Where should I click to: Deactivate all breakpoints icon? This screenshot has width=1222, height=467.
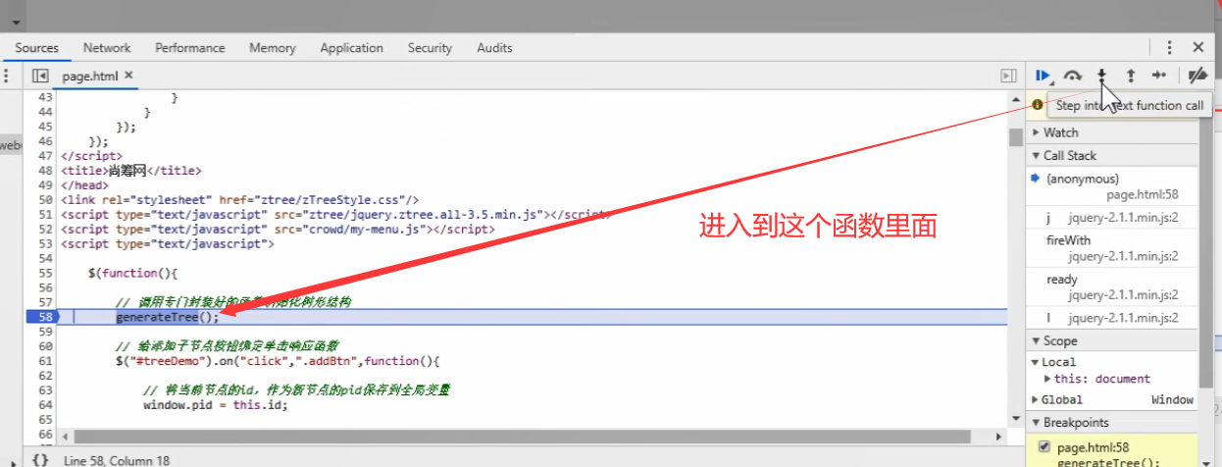pyautogui.click(x=1197, y=76)
